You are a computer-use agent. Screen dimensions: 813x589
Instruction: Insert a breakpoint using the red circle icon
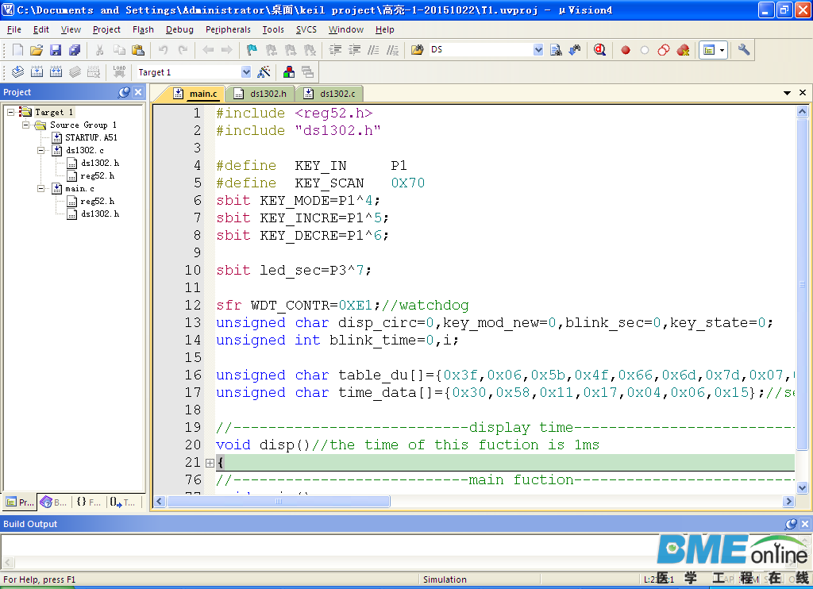pyautogui.click(x=626, y=50)
